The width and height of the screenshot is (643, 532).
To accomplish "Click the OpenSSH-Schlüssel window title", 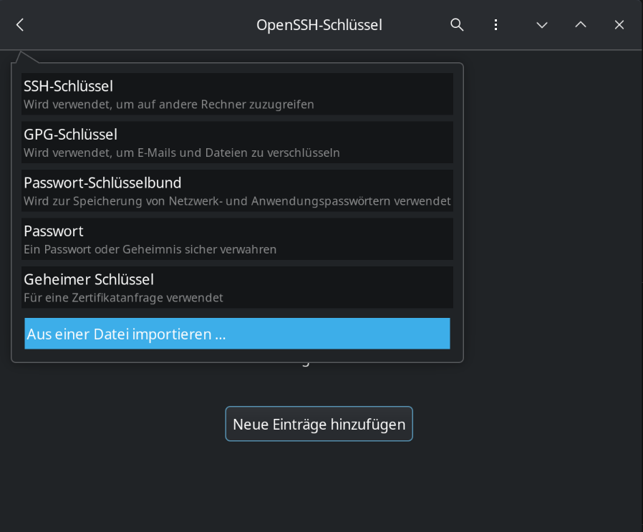I will (319, 25).
